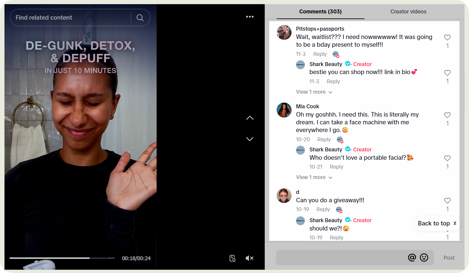The height and width of the screenshot is (273, 469).
Task: Open user d's profile avatar
Action: point(284,196)
